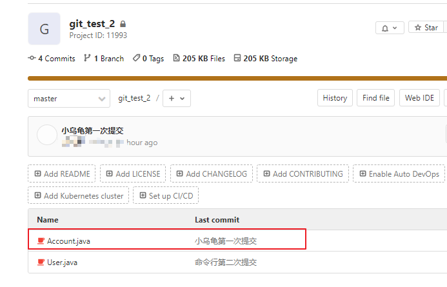Screen dimensions: 447x287
Task: Open the latest commit title 小乌龟第一次提交
Action: 92,130
